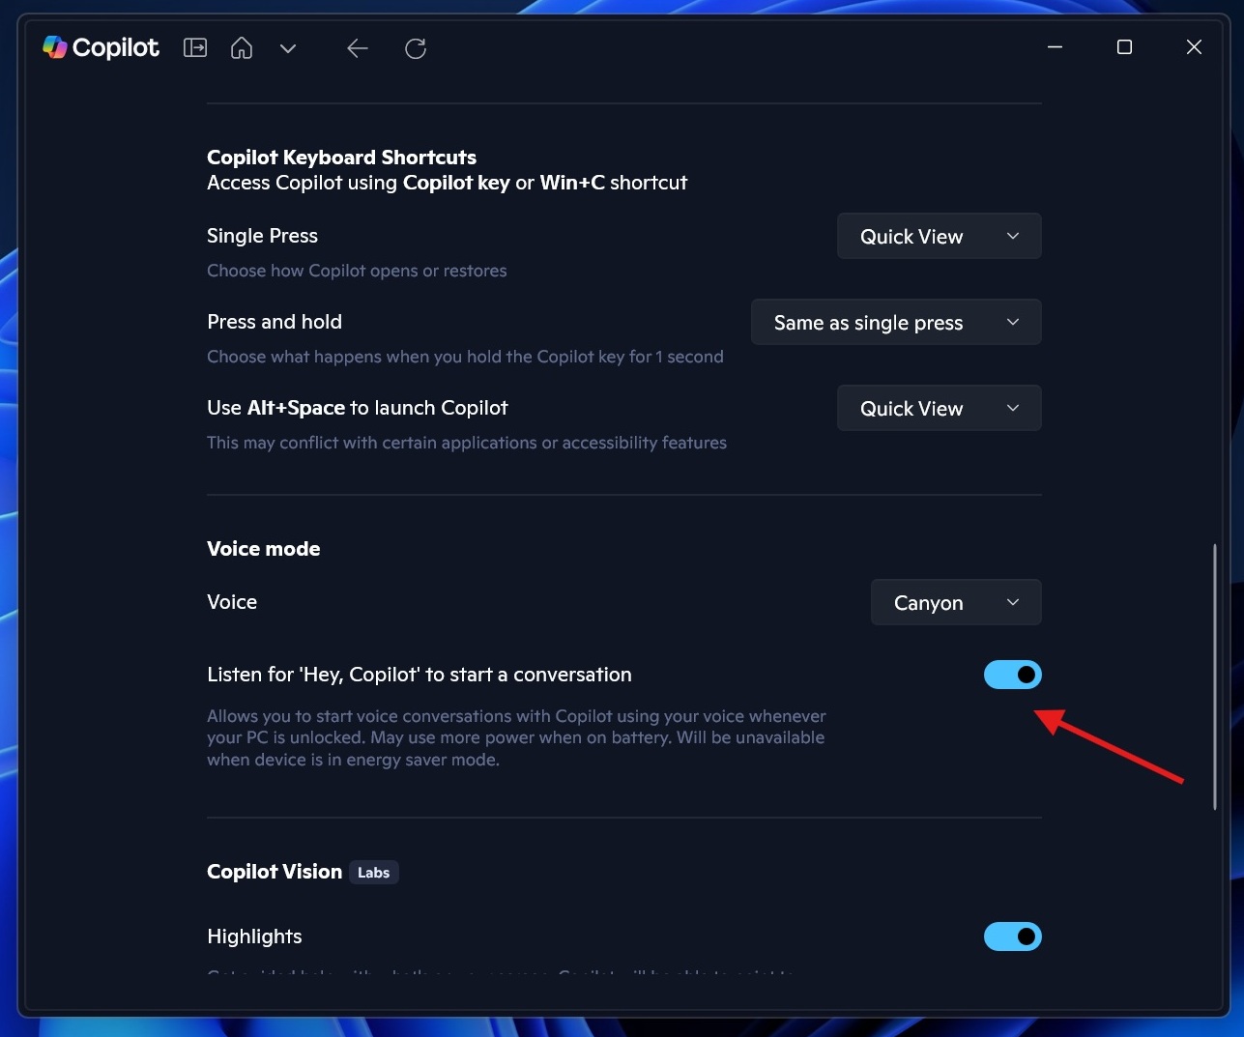Select the Home icon
Image resolution: width=1244 pixels, height=1037 pixels.
[241, 46]
